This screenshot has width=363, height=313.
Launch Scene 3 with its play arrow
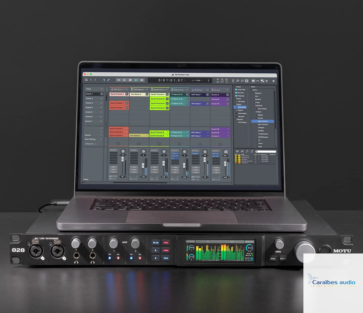tap(102, 103)
